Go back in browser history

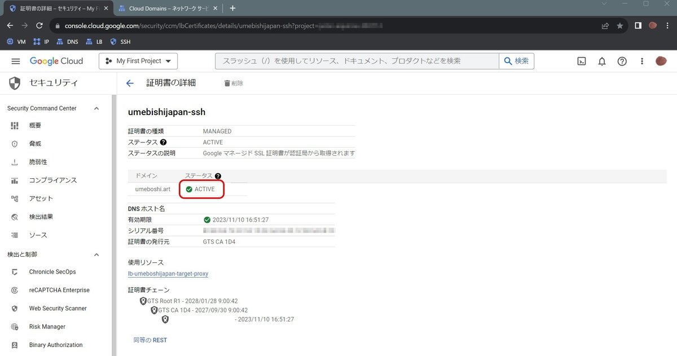(x=10, y=25)
